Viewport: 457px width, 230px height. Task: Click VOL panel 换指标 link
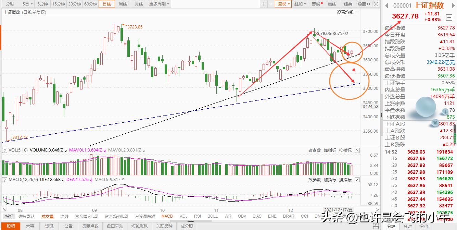click(345, 150)
